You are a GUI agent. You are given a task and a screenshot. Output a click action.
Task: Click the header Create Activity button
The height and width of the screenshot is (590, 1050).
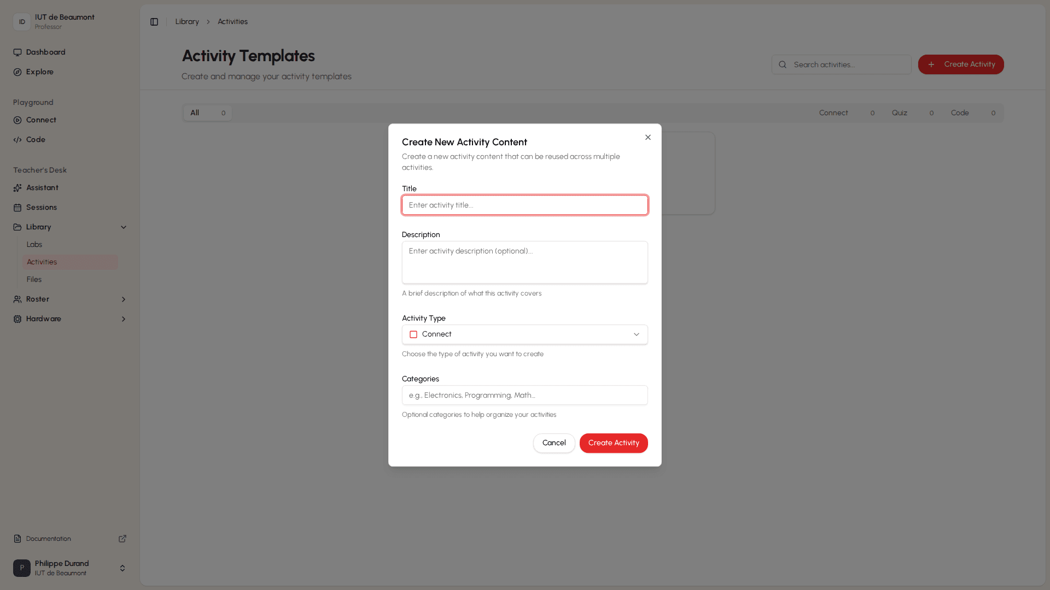[x=961, y=64]
